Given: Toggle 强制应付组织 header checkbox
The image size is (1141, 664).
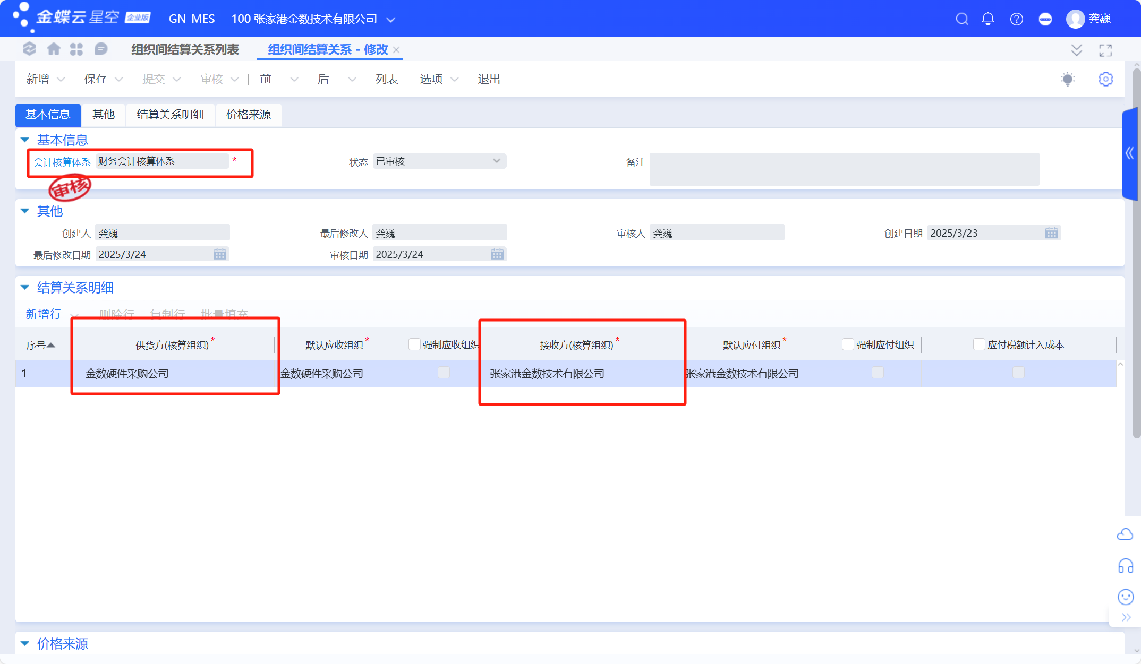Looking at the screenshot, I should [848, 344].
